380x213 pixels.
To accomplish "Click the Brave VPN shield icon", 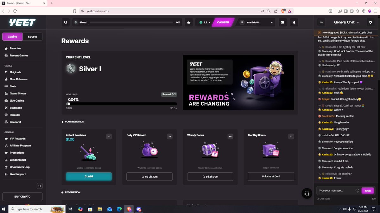I will click(364, 11).
